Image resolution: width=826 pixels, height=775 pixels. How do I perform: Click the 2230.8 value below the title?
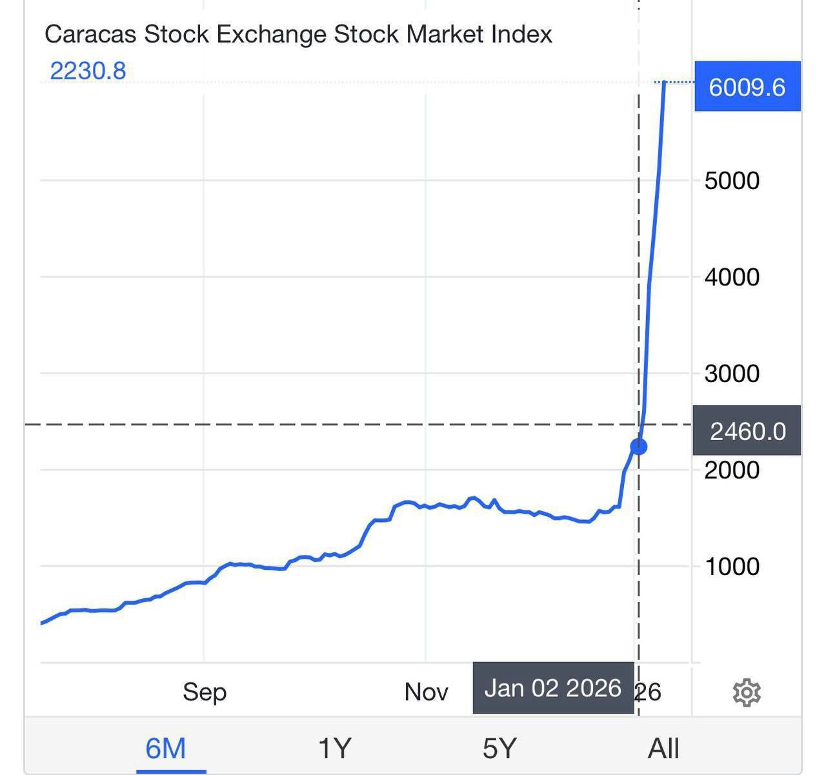tap(88, 71)
